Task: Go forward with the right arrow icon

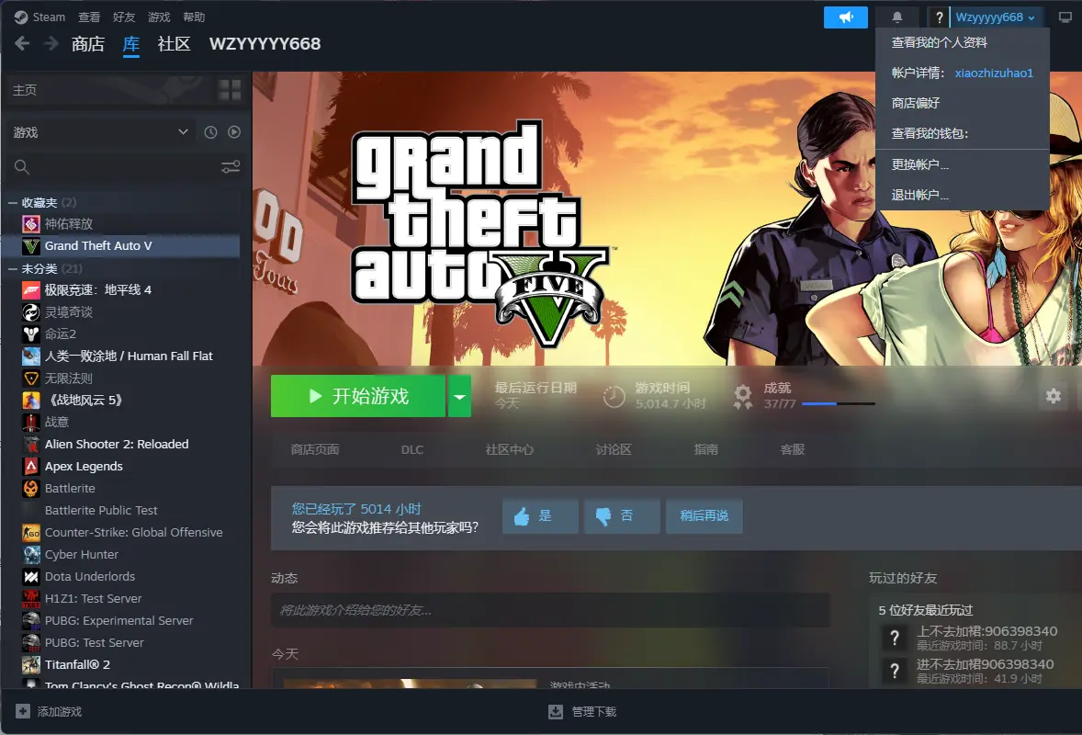Action: (x=51, y=44)
